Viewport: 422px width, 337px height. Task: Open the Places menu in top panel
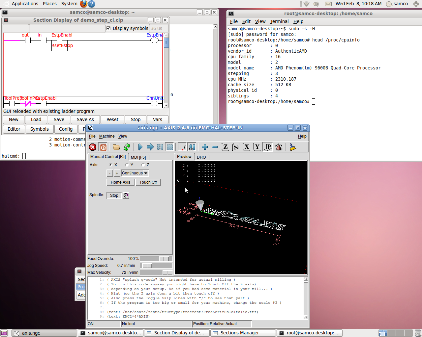[x=50, y=4]
